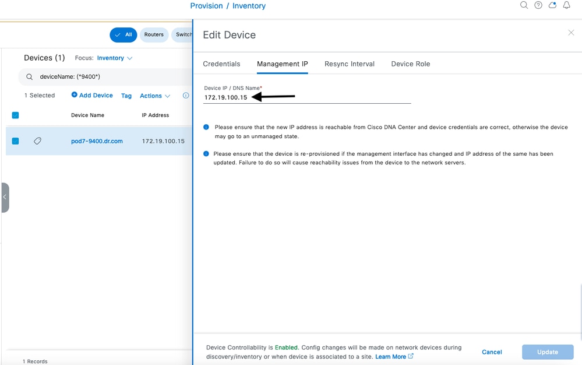Click the Inventory breadcrumb link
The image size is (582, 365).
pyautogui.click(x=249, y=6)
